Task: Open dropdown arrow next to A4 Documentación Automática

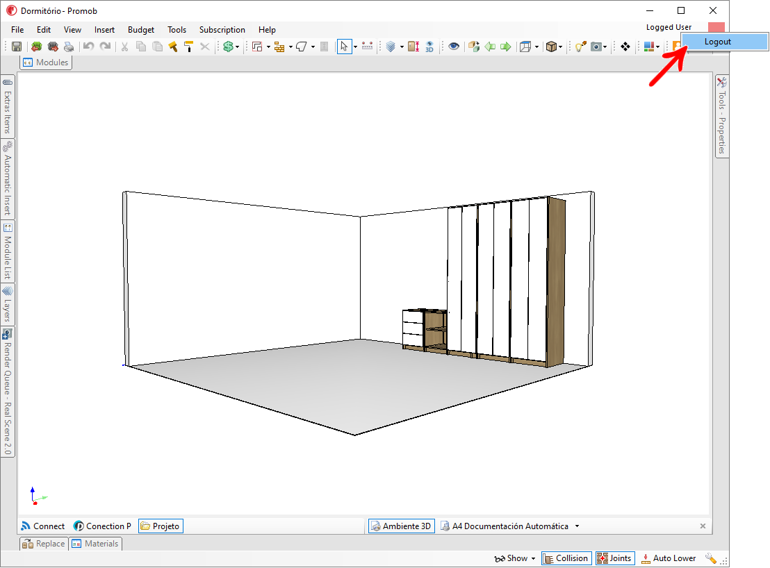Action: pos(577,526)
